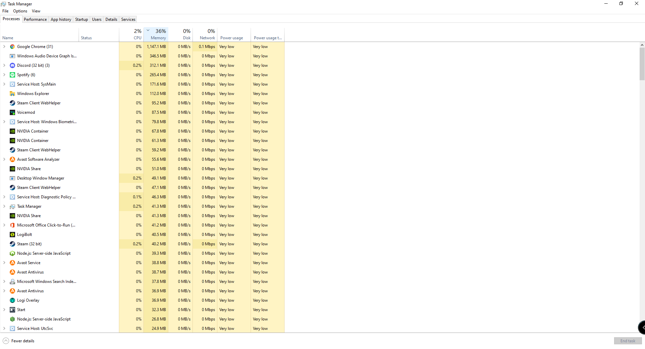Select the 1,147.1 MB memory cell
The image size is (645, 349).
pyautogui.click(x=156, y=47)
